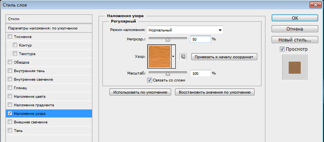Screen dimensions: 324x142
Task: Click the wood pattern swatch
Action: point(159,56)
